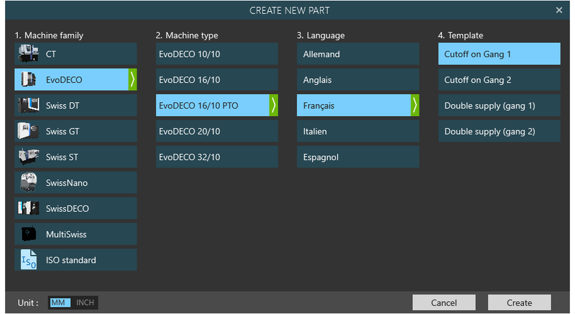Viewport: 575px width, 314px height.
Task: Cancel the new part dialog
Action: click(444, 303)
